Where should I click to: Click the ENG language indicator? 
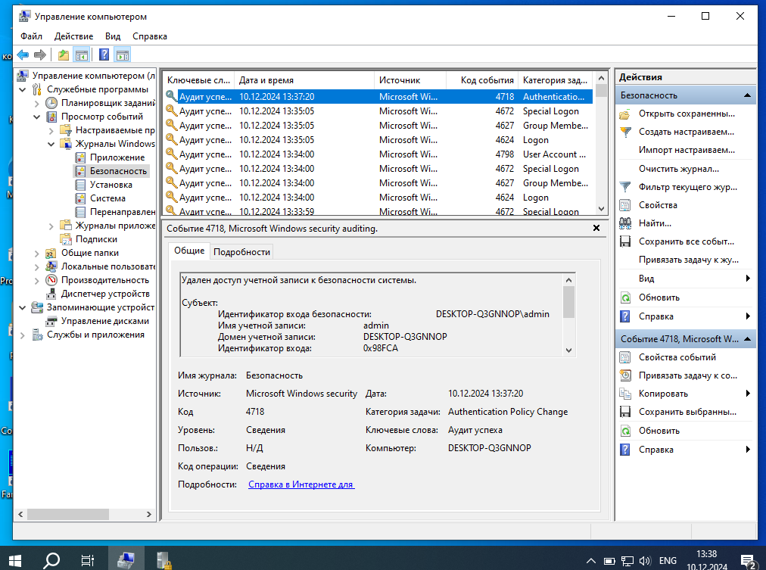(668, 561)
